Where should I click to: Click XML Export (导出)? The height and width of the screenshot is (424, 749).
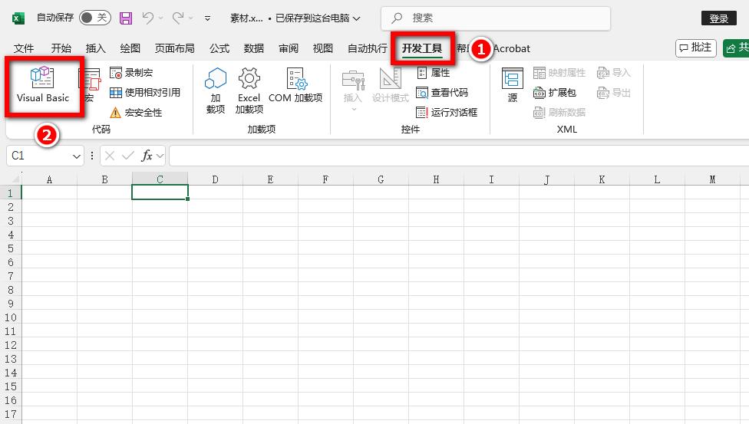pos(614,92)
